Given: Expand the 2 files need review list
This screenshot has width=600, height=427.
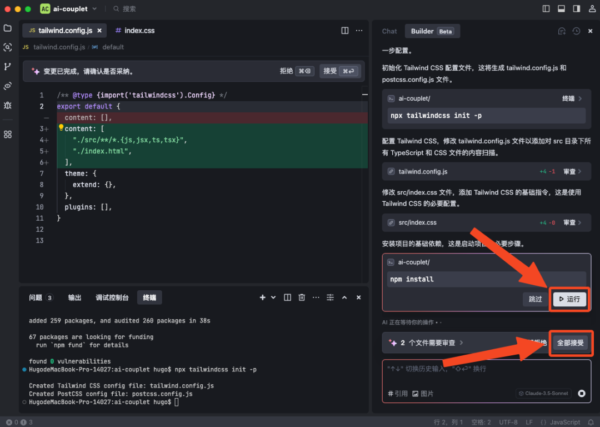Looking at the screenshot, I should pyautogui.click(x=426, y=342).
